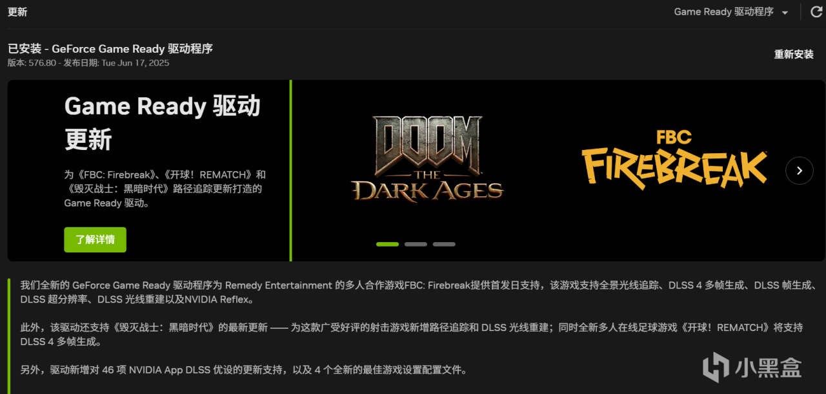The image size is (826, 394).
Task: Open the Game Ready 驱动程序 selector
Action: click(731, 12)
